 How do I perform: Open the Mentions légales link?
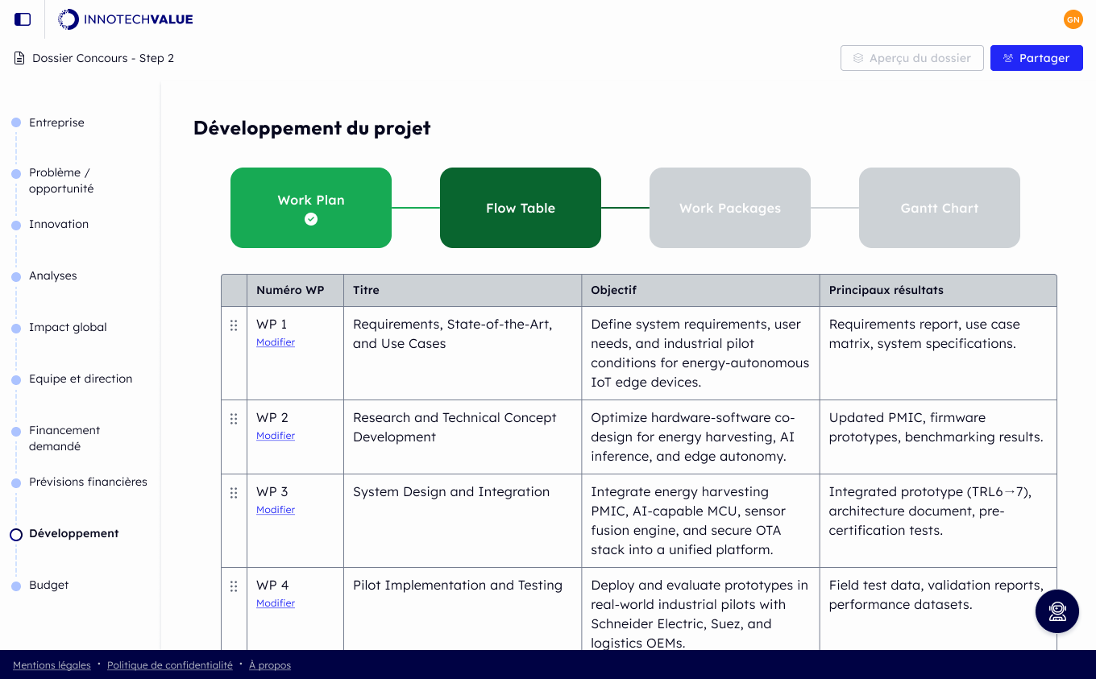(52, 665)
